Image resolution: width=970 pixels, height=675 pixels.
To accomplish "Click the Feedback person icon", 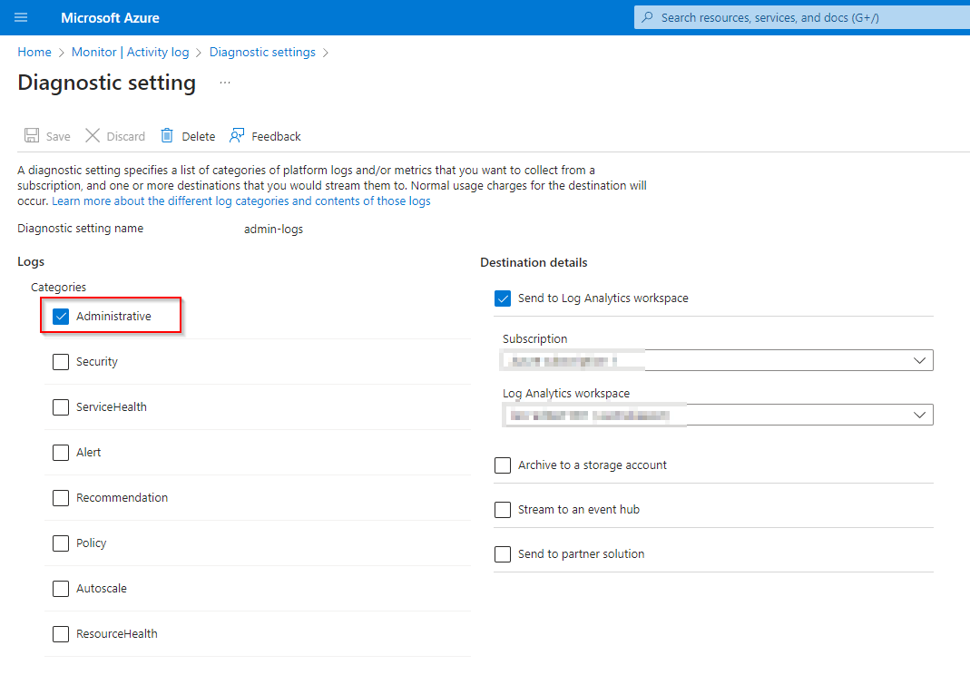I will coord(237,136).
